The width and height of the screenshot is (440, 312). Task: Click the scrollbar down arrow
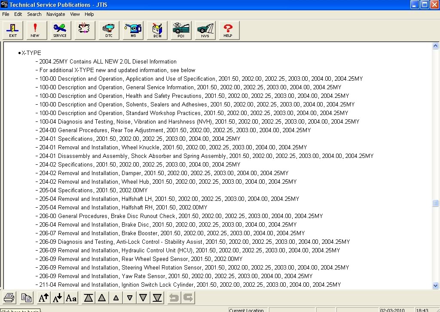435,286
